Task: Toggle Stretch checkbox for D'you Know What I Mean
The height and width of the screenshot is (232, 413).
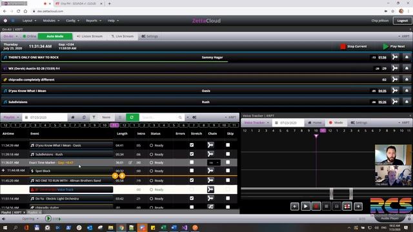Action: 192,145
